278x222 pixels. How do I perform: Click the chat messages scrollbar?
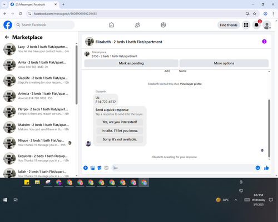tap(269, 128)
